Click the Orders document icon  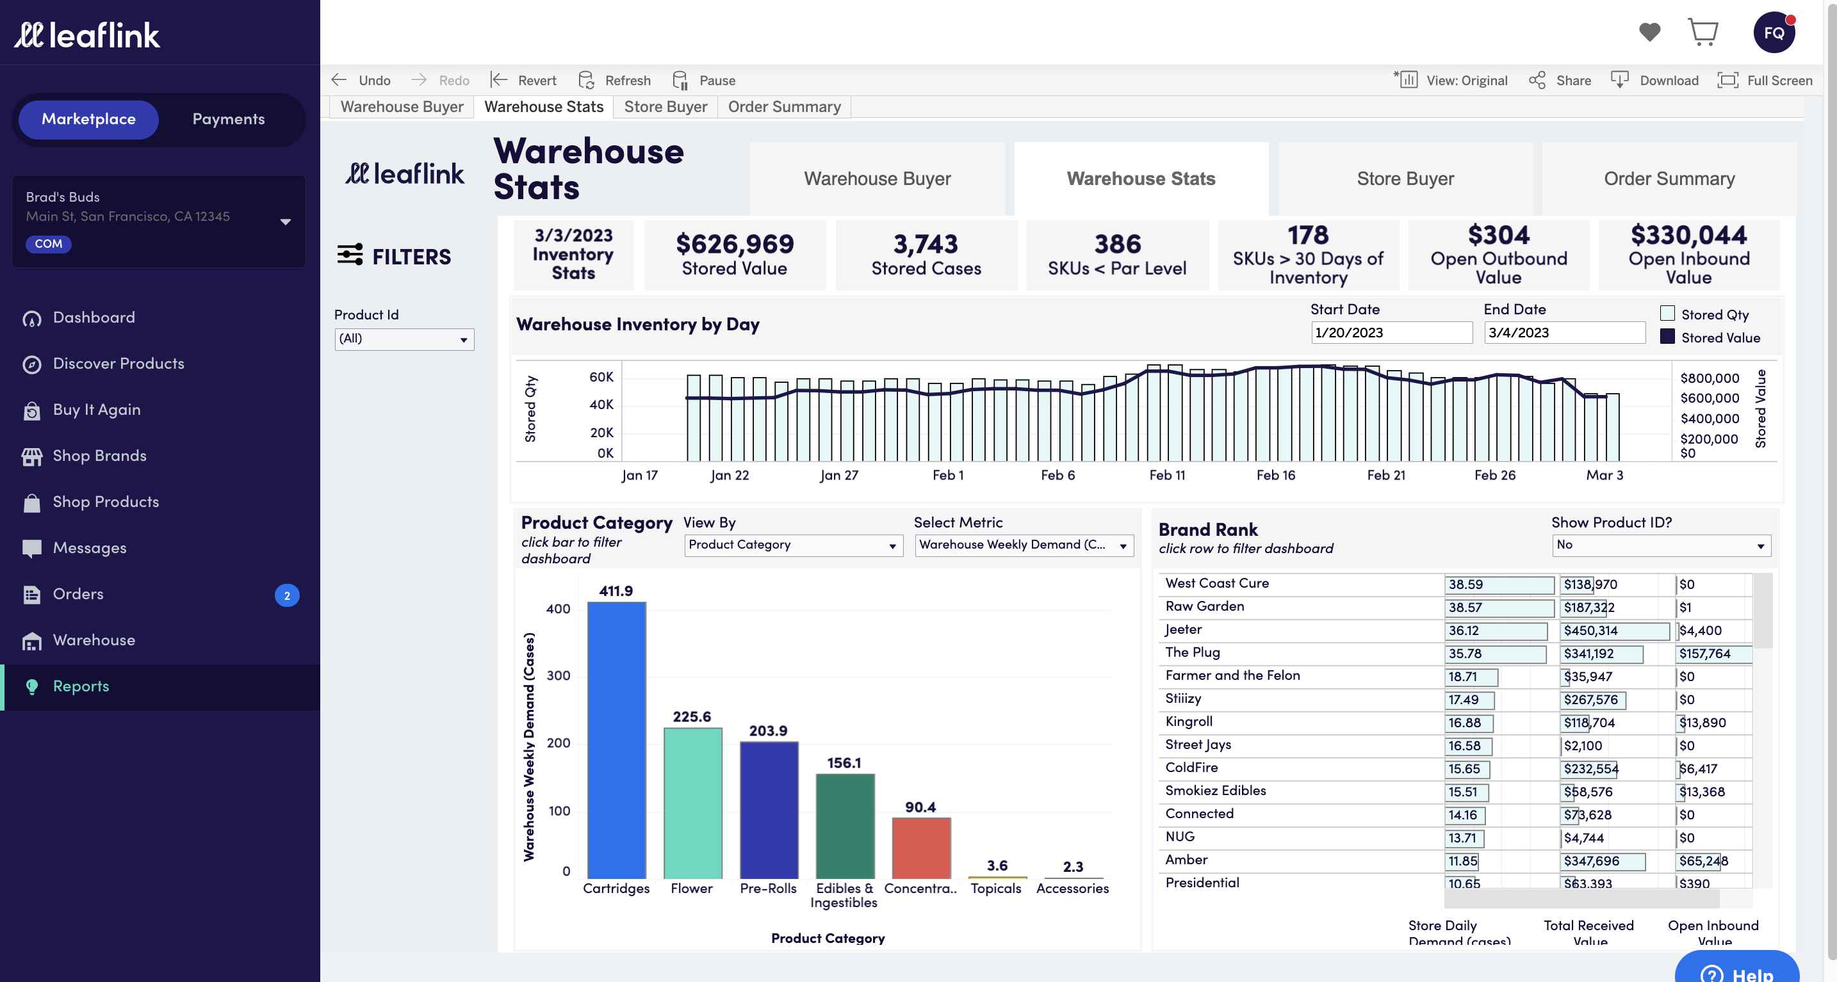[x=32, y=594]
